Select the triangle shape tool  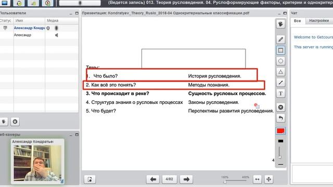pos(280,72)
